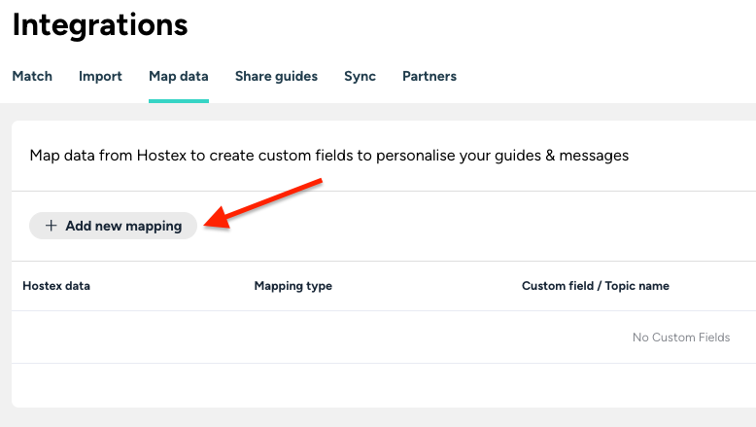Switch to the Partners tab
Image resolution: width=756 pixels, height=427 pixels.
(x=429, y=76)
